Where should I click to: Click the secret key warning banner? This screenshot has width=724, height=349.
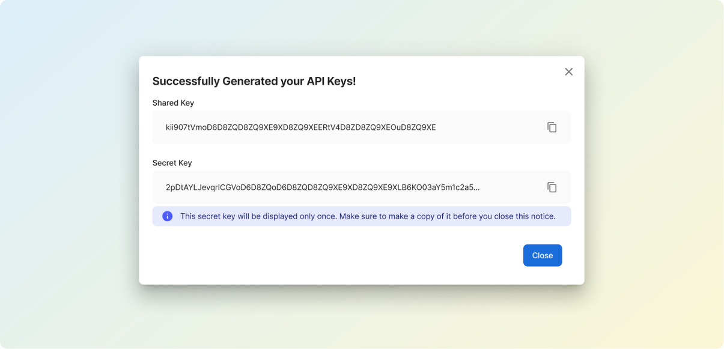click(360, 216)
